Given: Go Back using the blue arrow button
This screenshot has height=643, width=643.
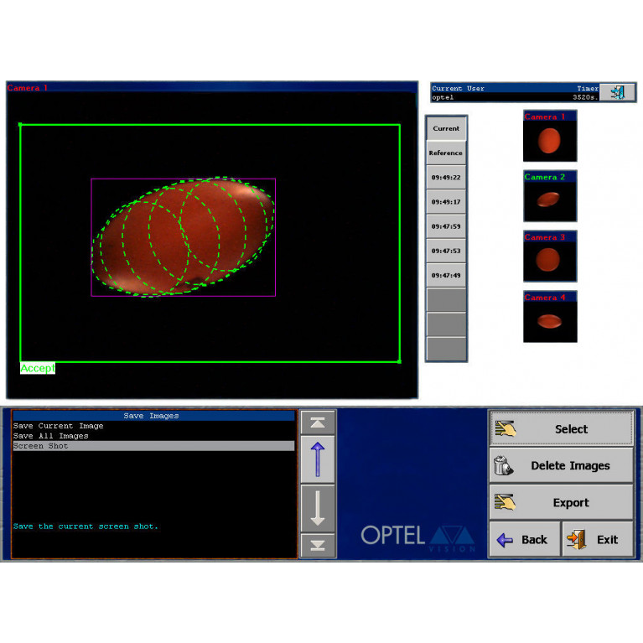Looking at the screenshot, I should (x=523, y=539).
